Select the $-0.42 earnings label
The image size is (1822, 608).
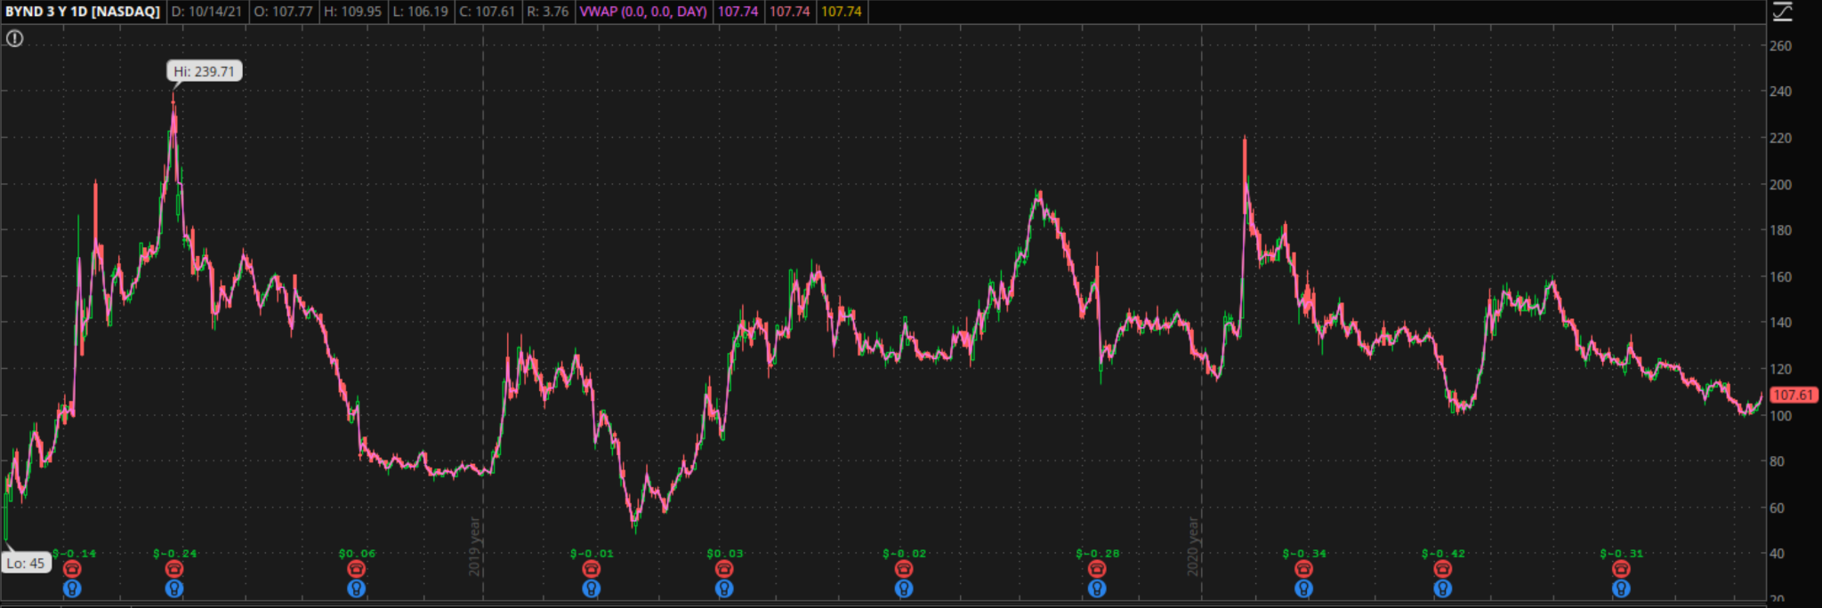click(x=1443, y=553)
